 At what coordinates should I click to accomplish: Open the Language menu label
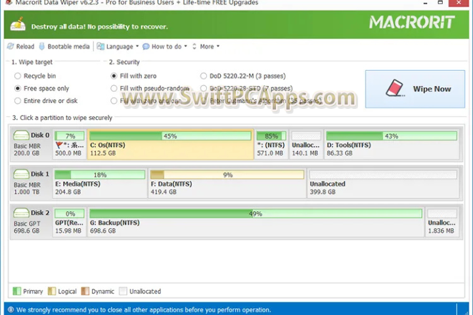click(x=120, y=47)
